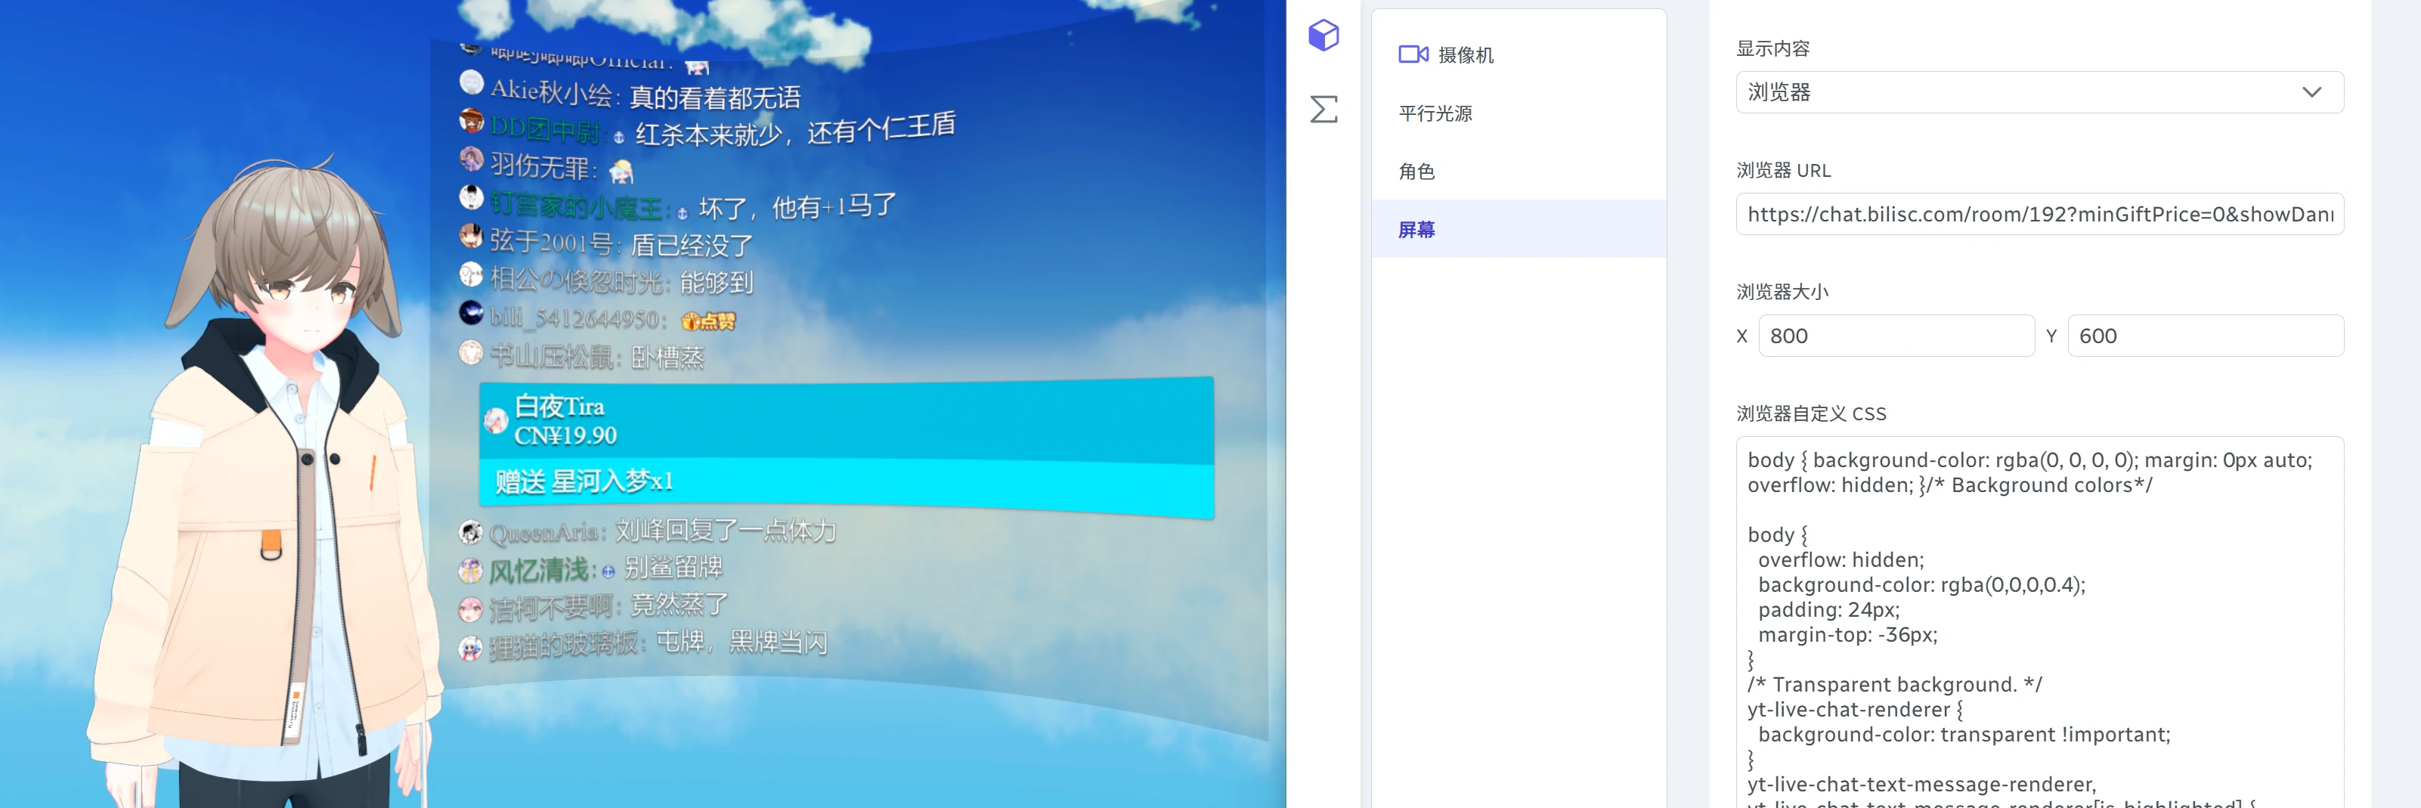Select the 平行光源 menu item
The width and height of the screenshot is (2421, 808).
click(1435, 113)
